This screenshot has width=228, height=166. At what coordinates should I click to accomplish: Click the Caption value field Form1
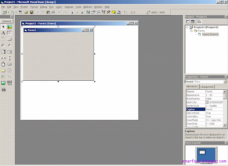click(214, 109)
